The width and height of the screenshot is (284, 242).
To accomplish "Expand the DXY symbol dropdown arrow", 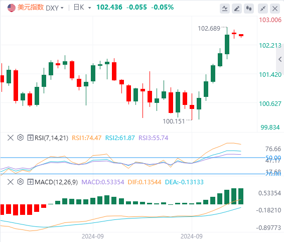I will coord(62,8).
